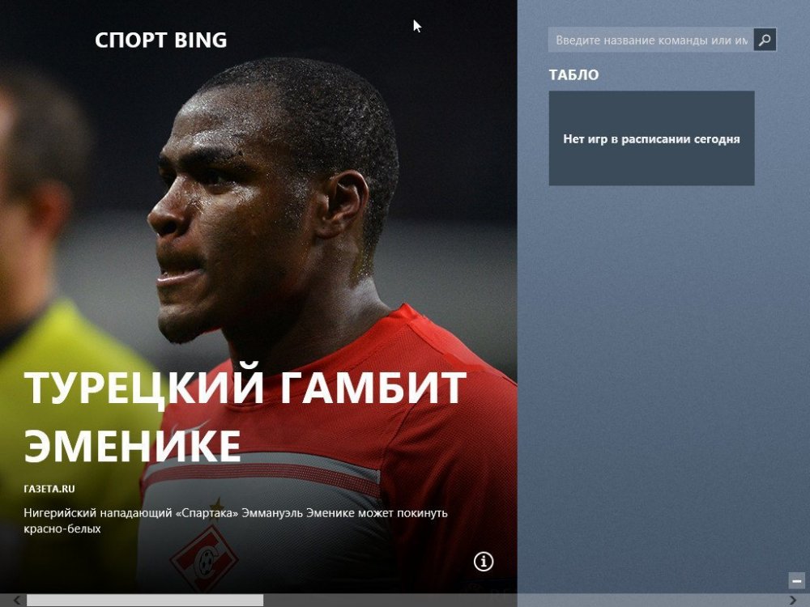Open the article summary about Спартак
Image resolution: width=810 pixels, height=607 pixels.
coord(236,520)
